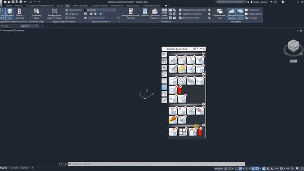Screen dimensions: 304x171
Task: Open the View Manager (Диспетчер видов)
Action: 37,14
